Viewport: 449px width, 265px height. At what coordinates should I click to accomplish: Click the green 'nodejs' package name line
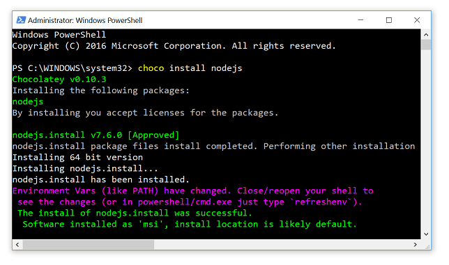28,102
